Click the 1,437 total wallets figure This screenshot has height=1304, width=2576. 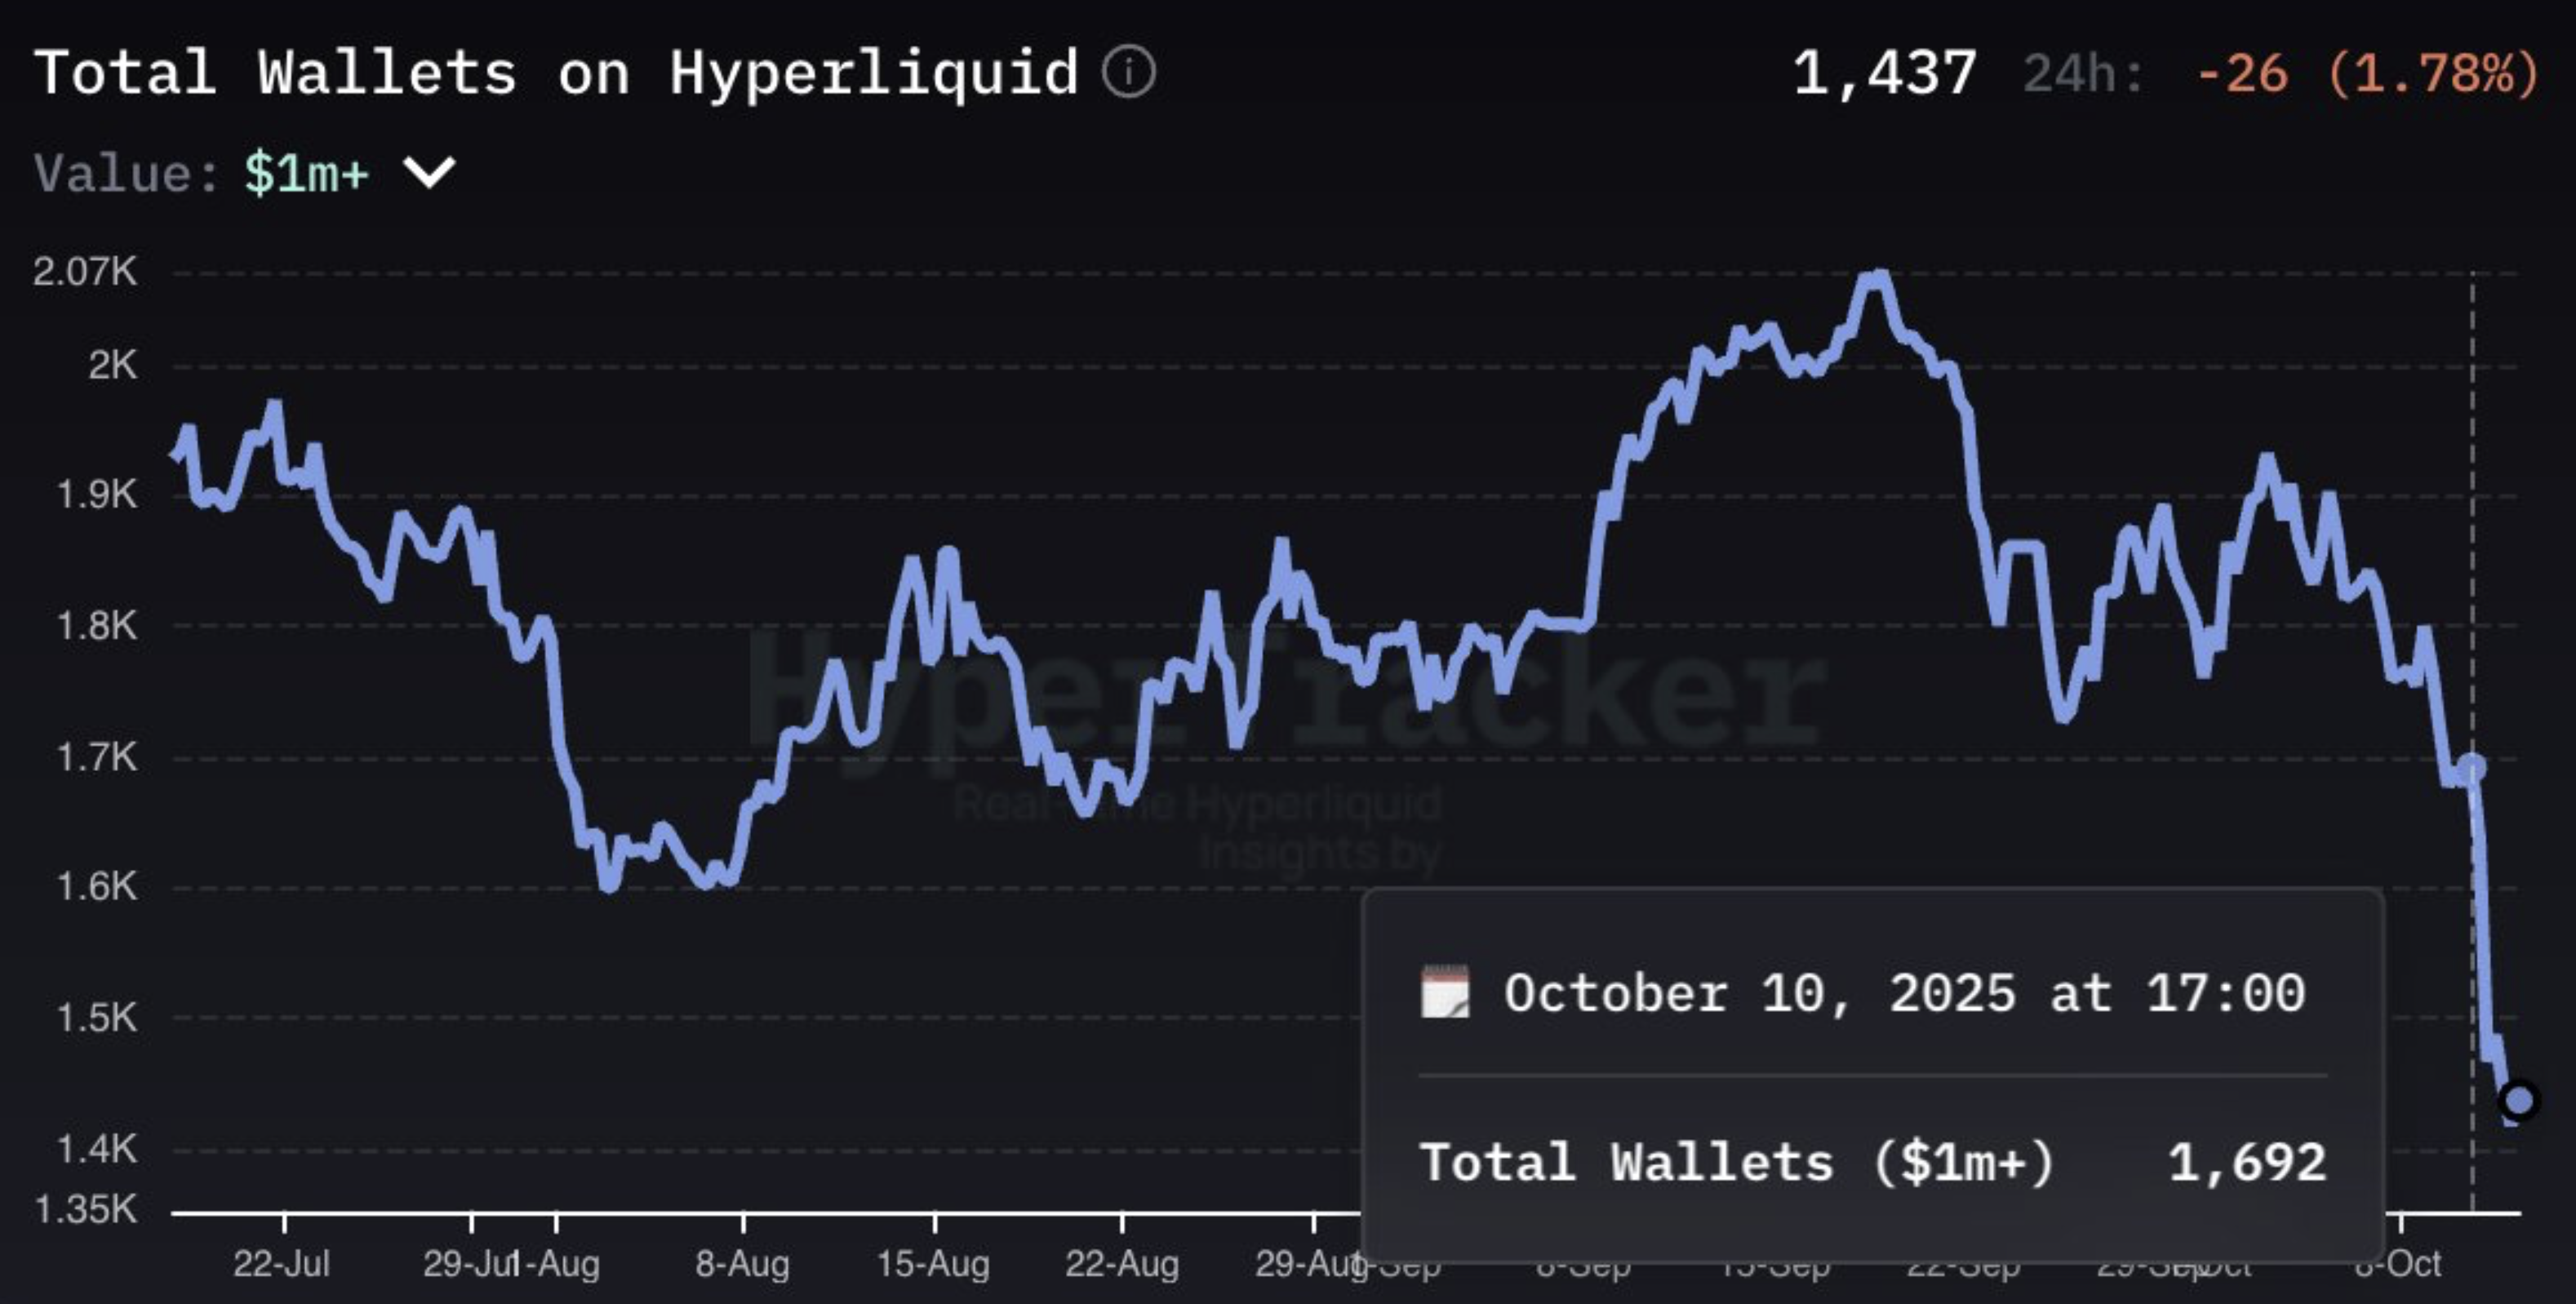coord(1884,74)
